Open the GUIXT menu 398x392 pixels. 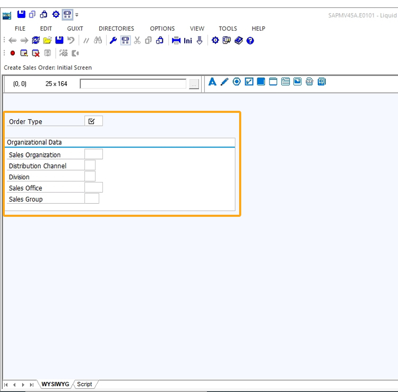click(x=75, y=29)
